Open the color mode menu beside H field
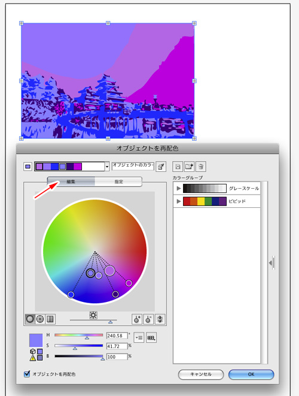Image resolution: width=299 pixels, height=396 pixels. [x=139, y=338]
